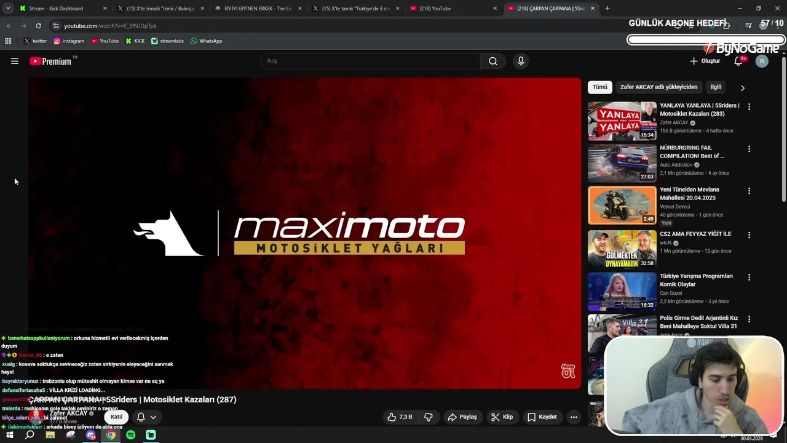This screenshot has width=787, height=443.
Task: Open YouTube bookmark in bookmarks bar
Action: click(x=105, y=41)
